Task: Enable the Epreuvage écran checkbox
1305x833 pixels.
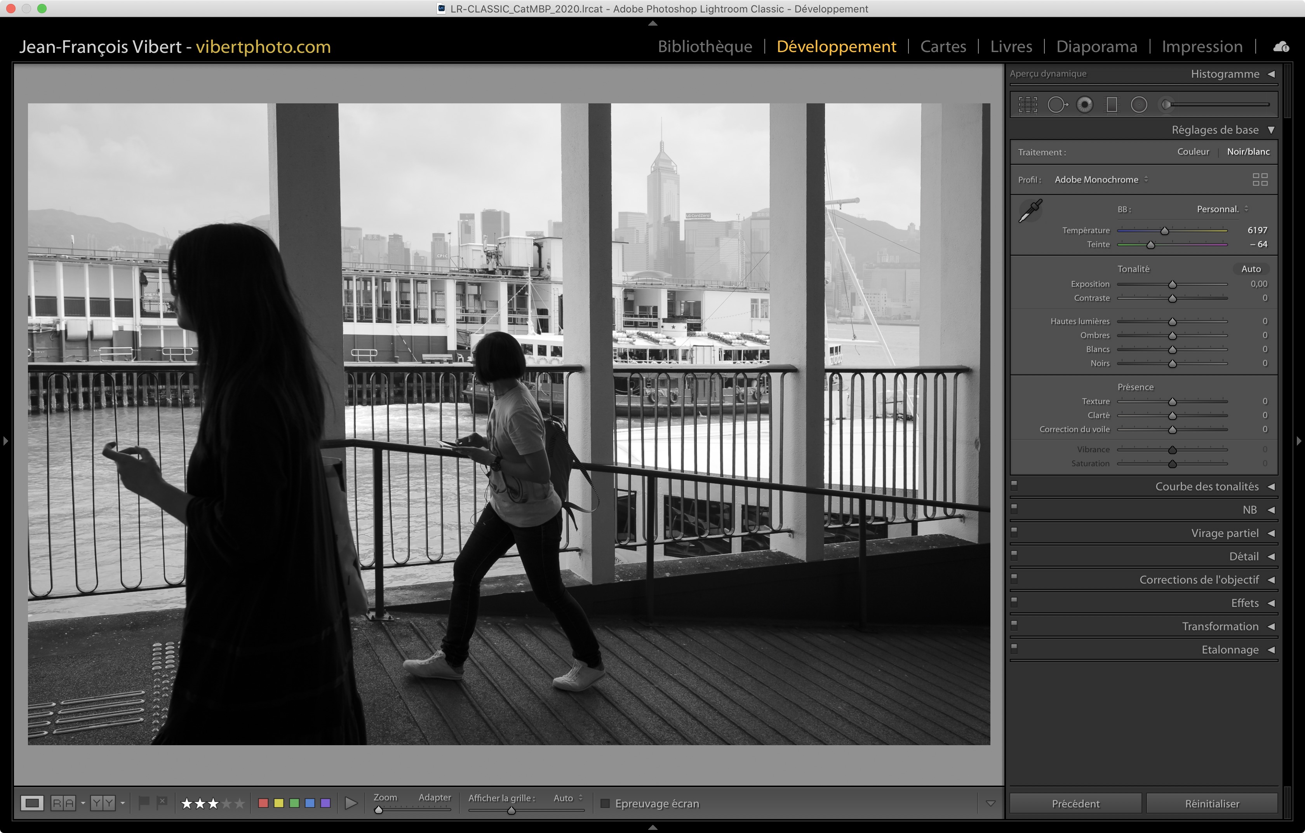Action: [606, 803]
